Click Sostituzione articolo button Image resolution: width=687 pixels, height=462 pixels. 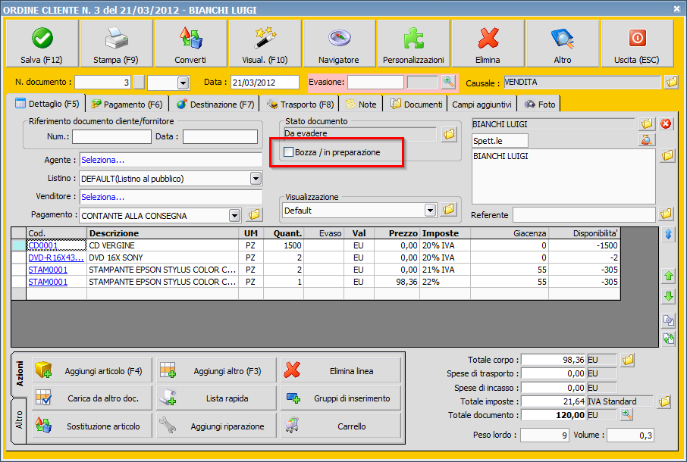92,426
